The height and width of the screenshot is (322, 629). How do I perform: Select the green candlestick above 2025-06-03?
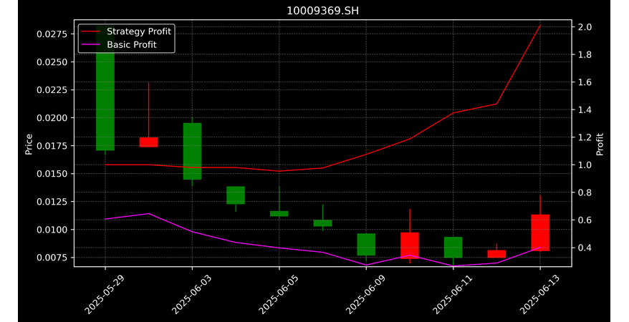[192, 151]
